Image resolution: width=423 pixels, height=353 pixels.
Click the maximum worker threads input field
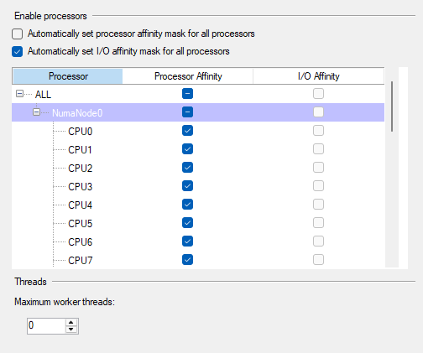tap(47, 325)
